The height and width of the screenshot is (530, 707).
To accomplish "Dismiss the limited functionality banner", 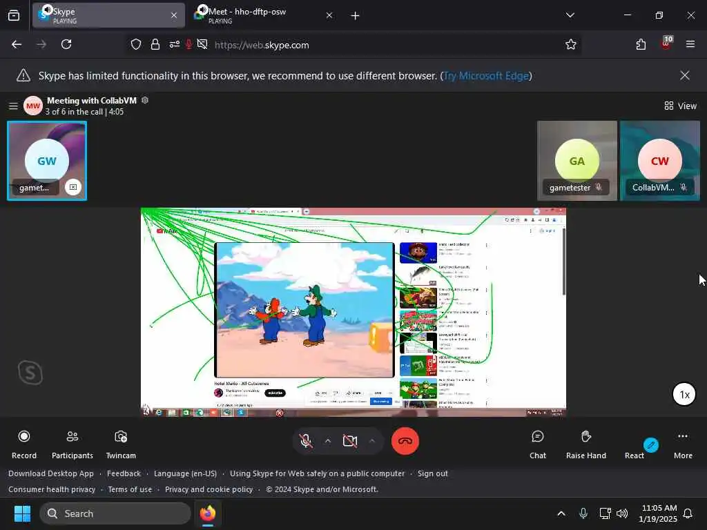I will coord(684,75).
